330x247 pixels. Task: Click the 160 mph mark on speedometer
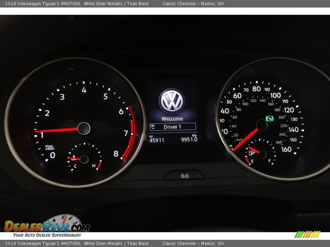tap(286, 149)
